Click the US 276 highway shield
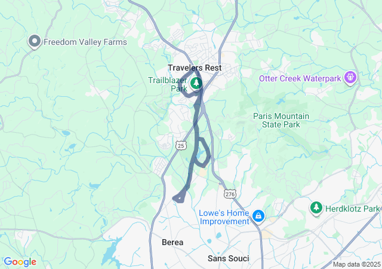 click(x=230, y=194)
